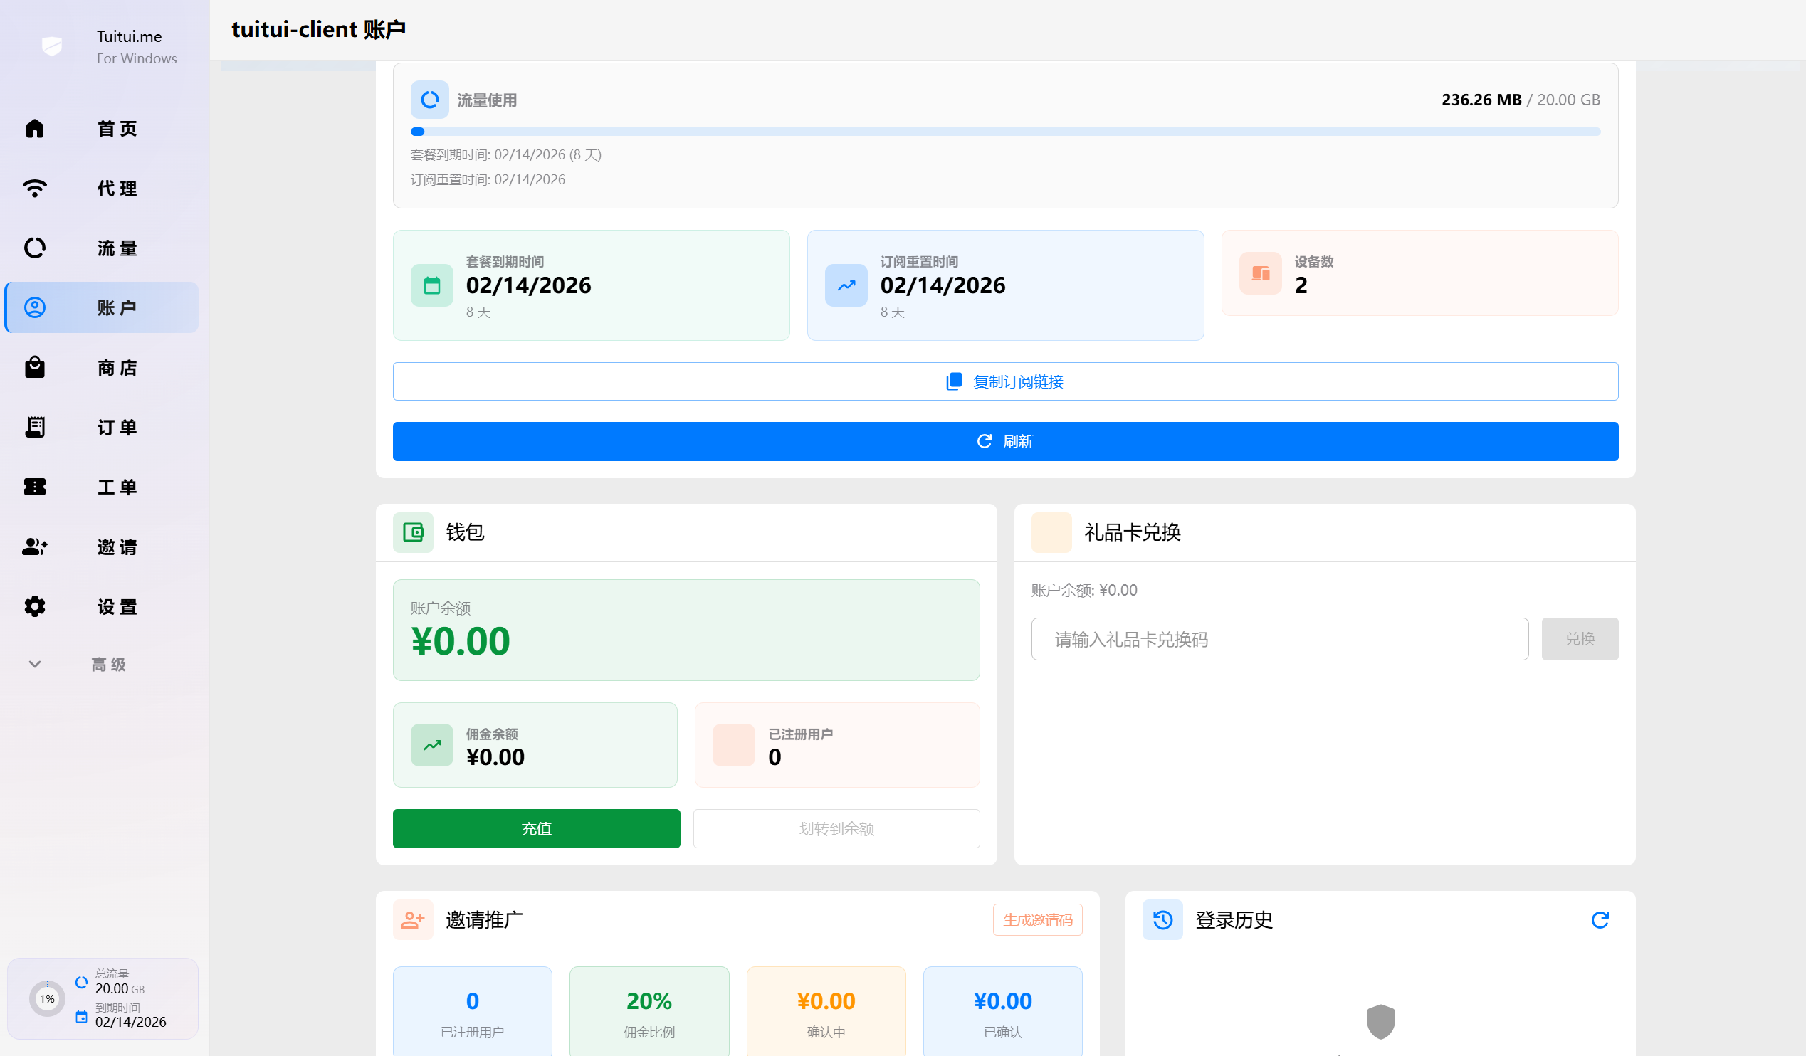Click the Wi-Fi proxy icon in sidebar
The height and width of the screenshot is (1056, 1806).
pos(34,189)
